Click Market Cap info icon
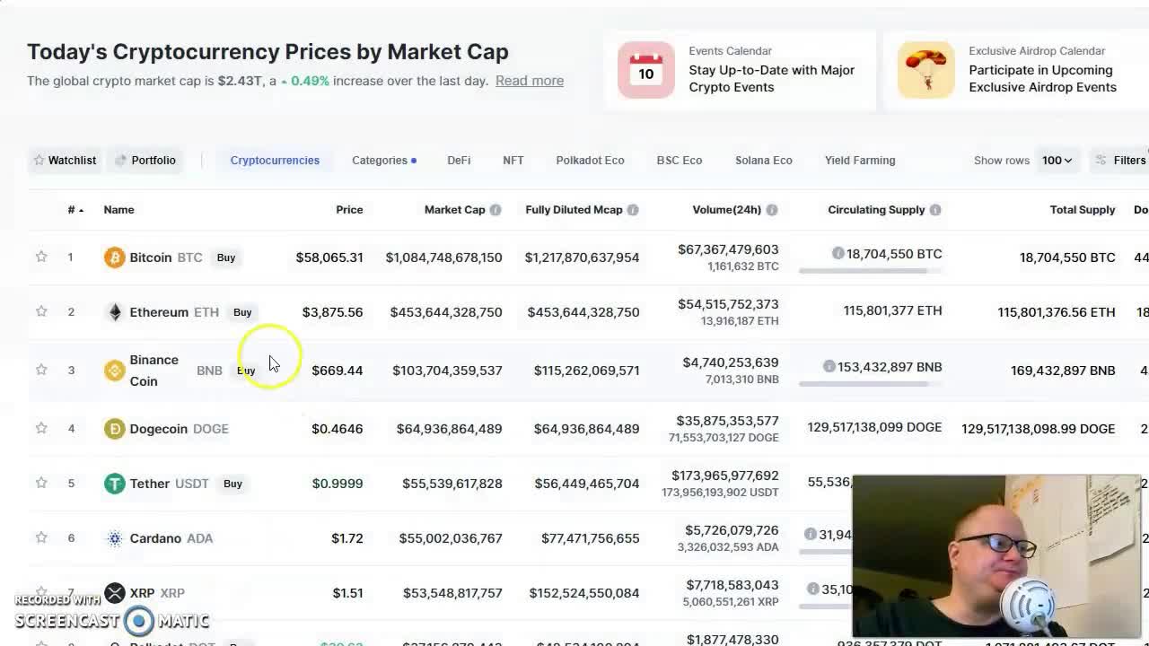The width and height of the screenshot is (1149, 646). coord(496,210)
